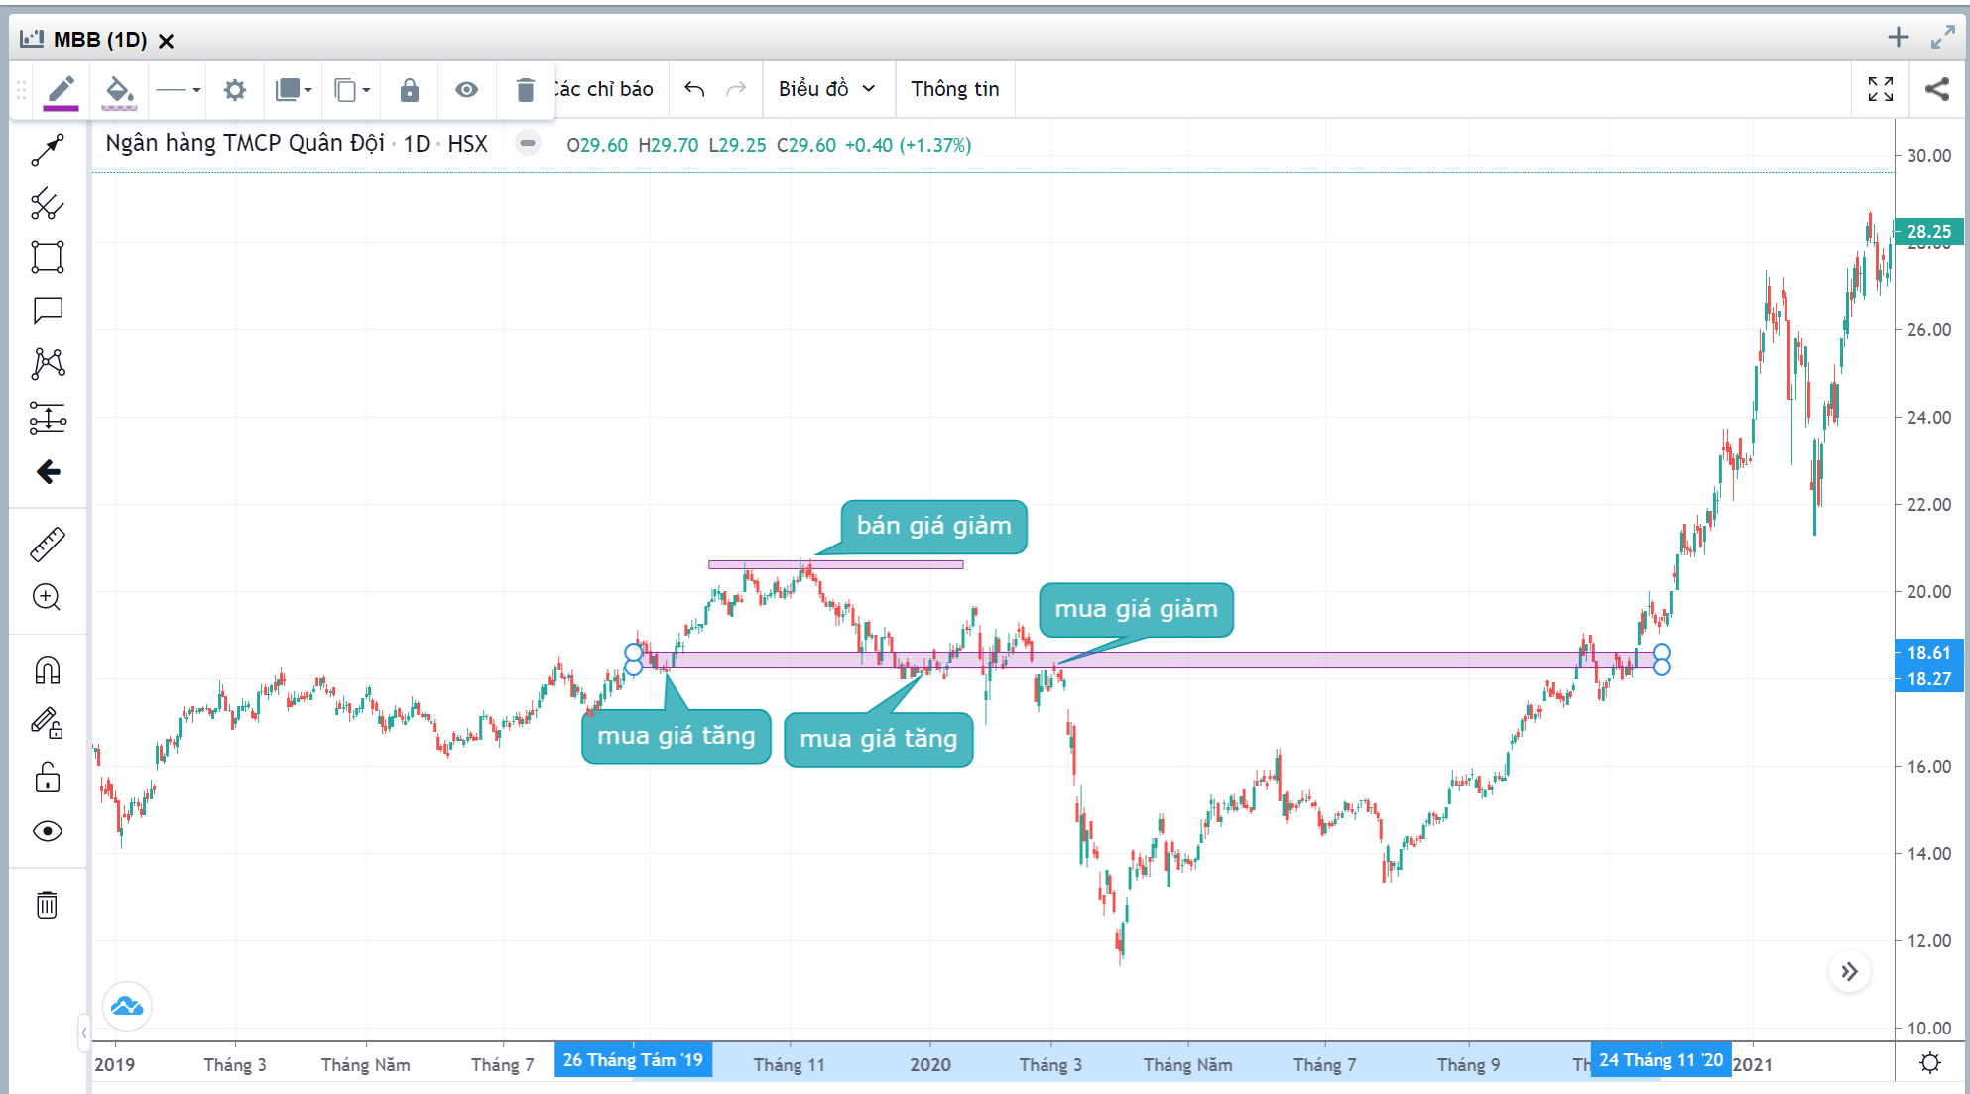Open the line style dropdown
This screenshot has width=1970, height=1094.
pos(179,90)
